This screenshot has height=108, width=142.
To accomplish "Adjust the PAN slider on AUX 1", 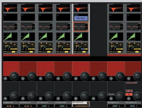I will coord(12,52).
